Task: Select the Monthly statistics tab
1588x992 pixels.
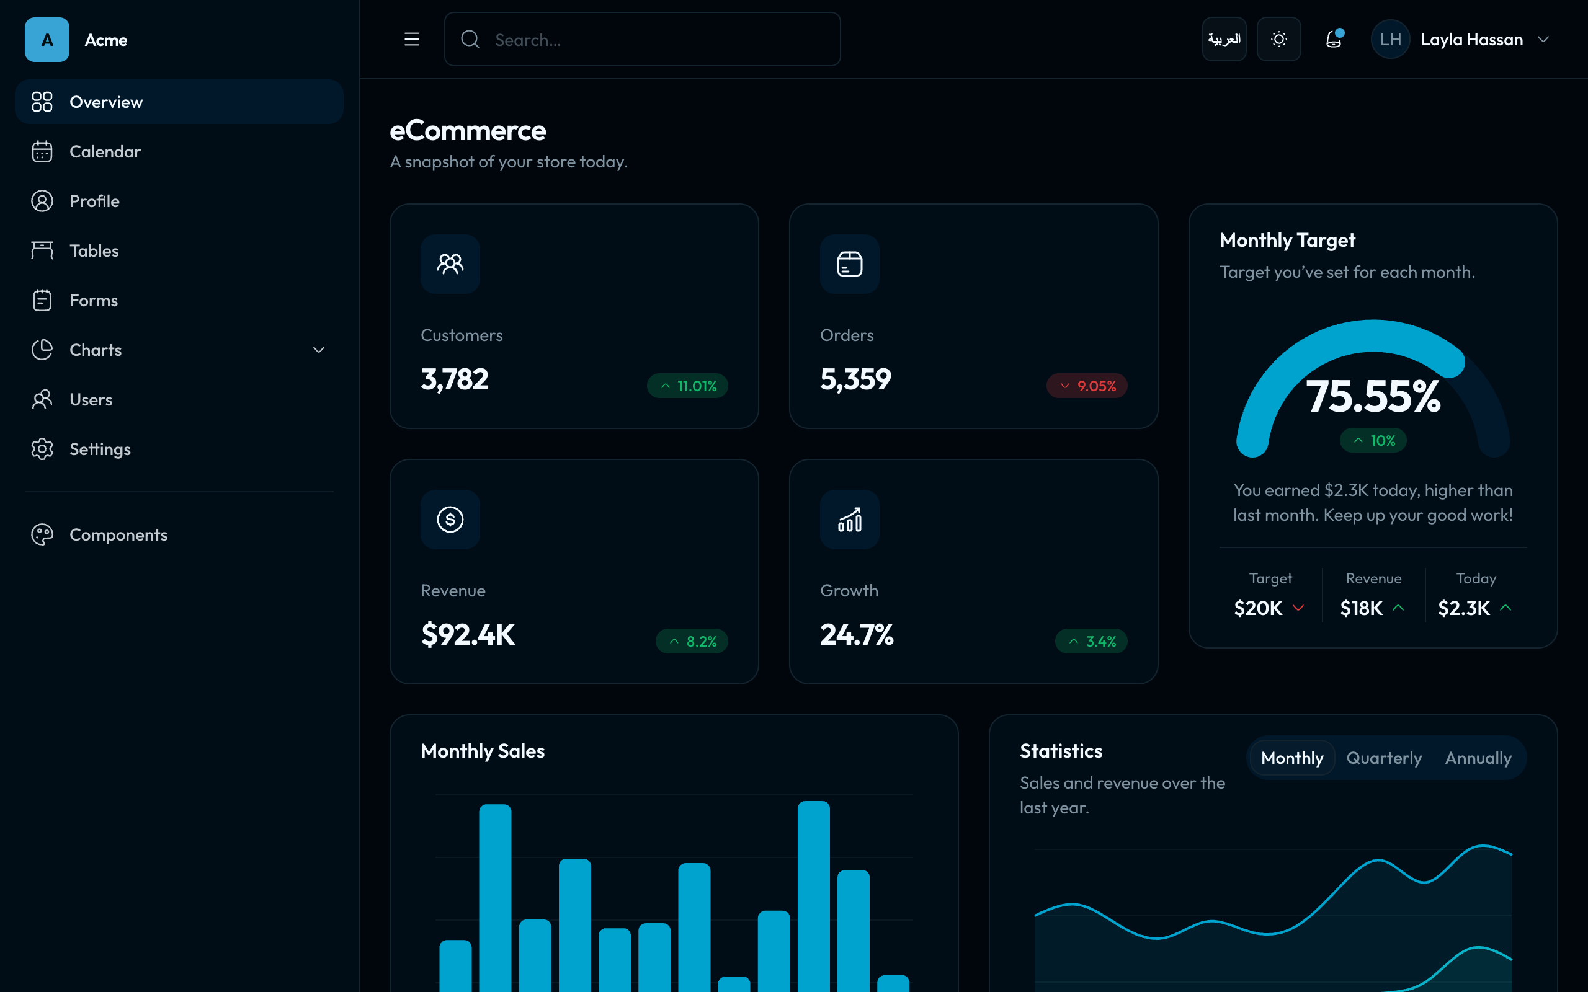Action: pos(1292,758)
